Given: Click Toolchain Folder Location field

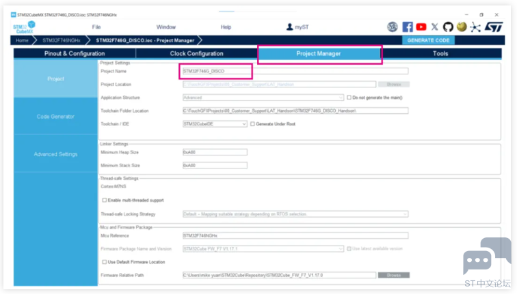Looking at the screenshot, I should 295,111.
